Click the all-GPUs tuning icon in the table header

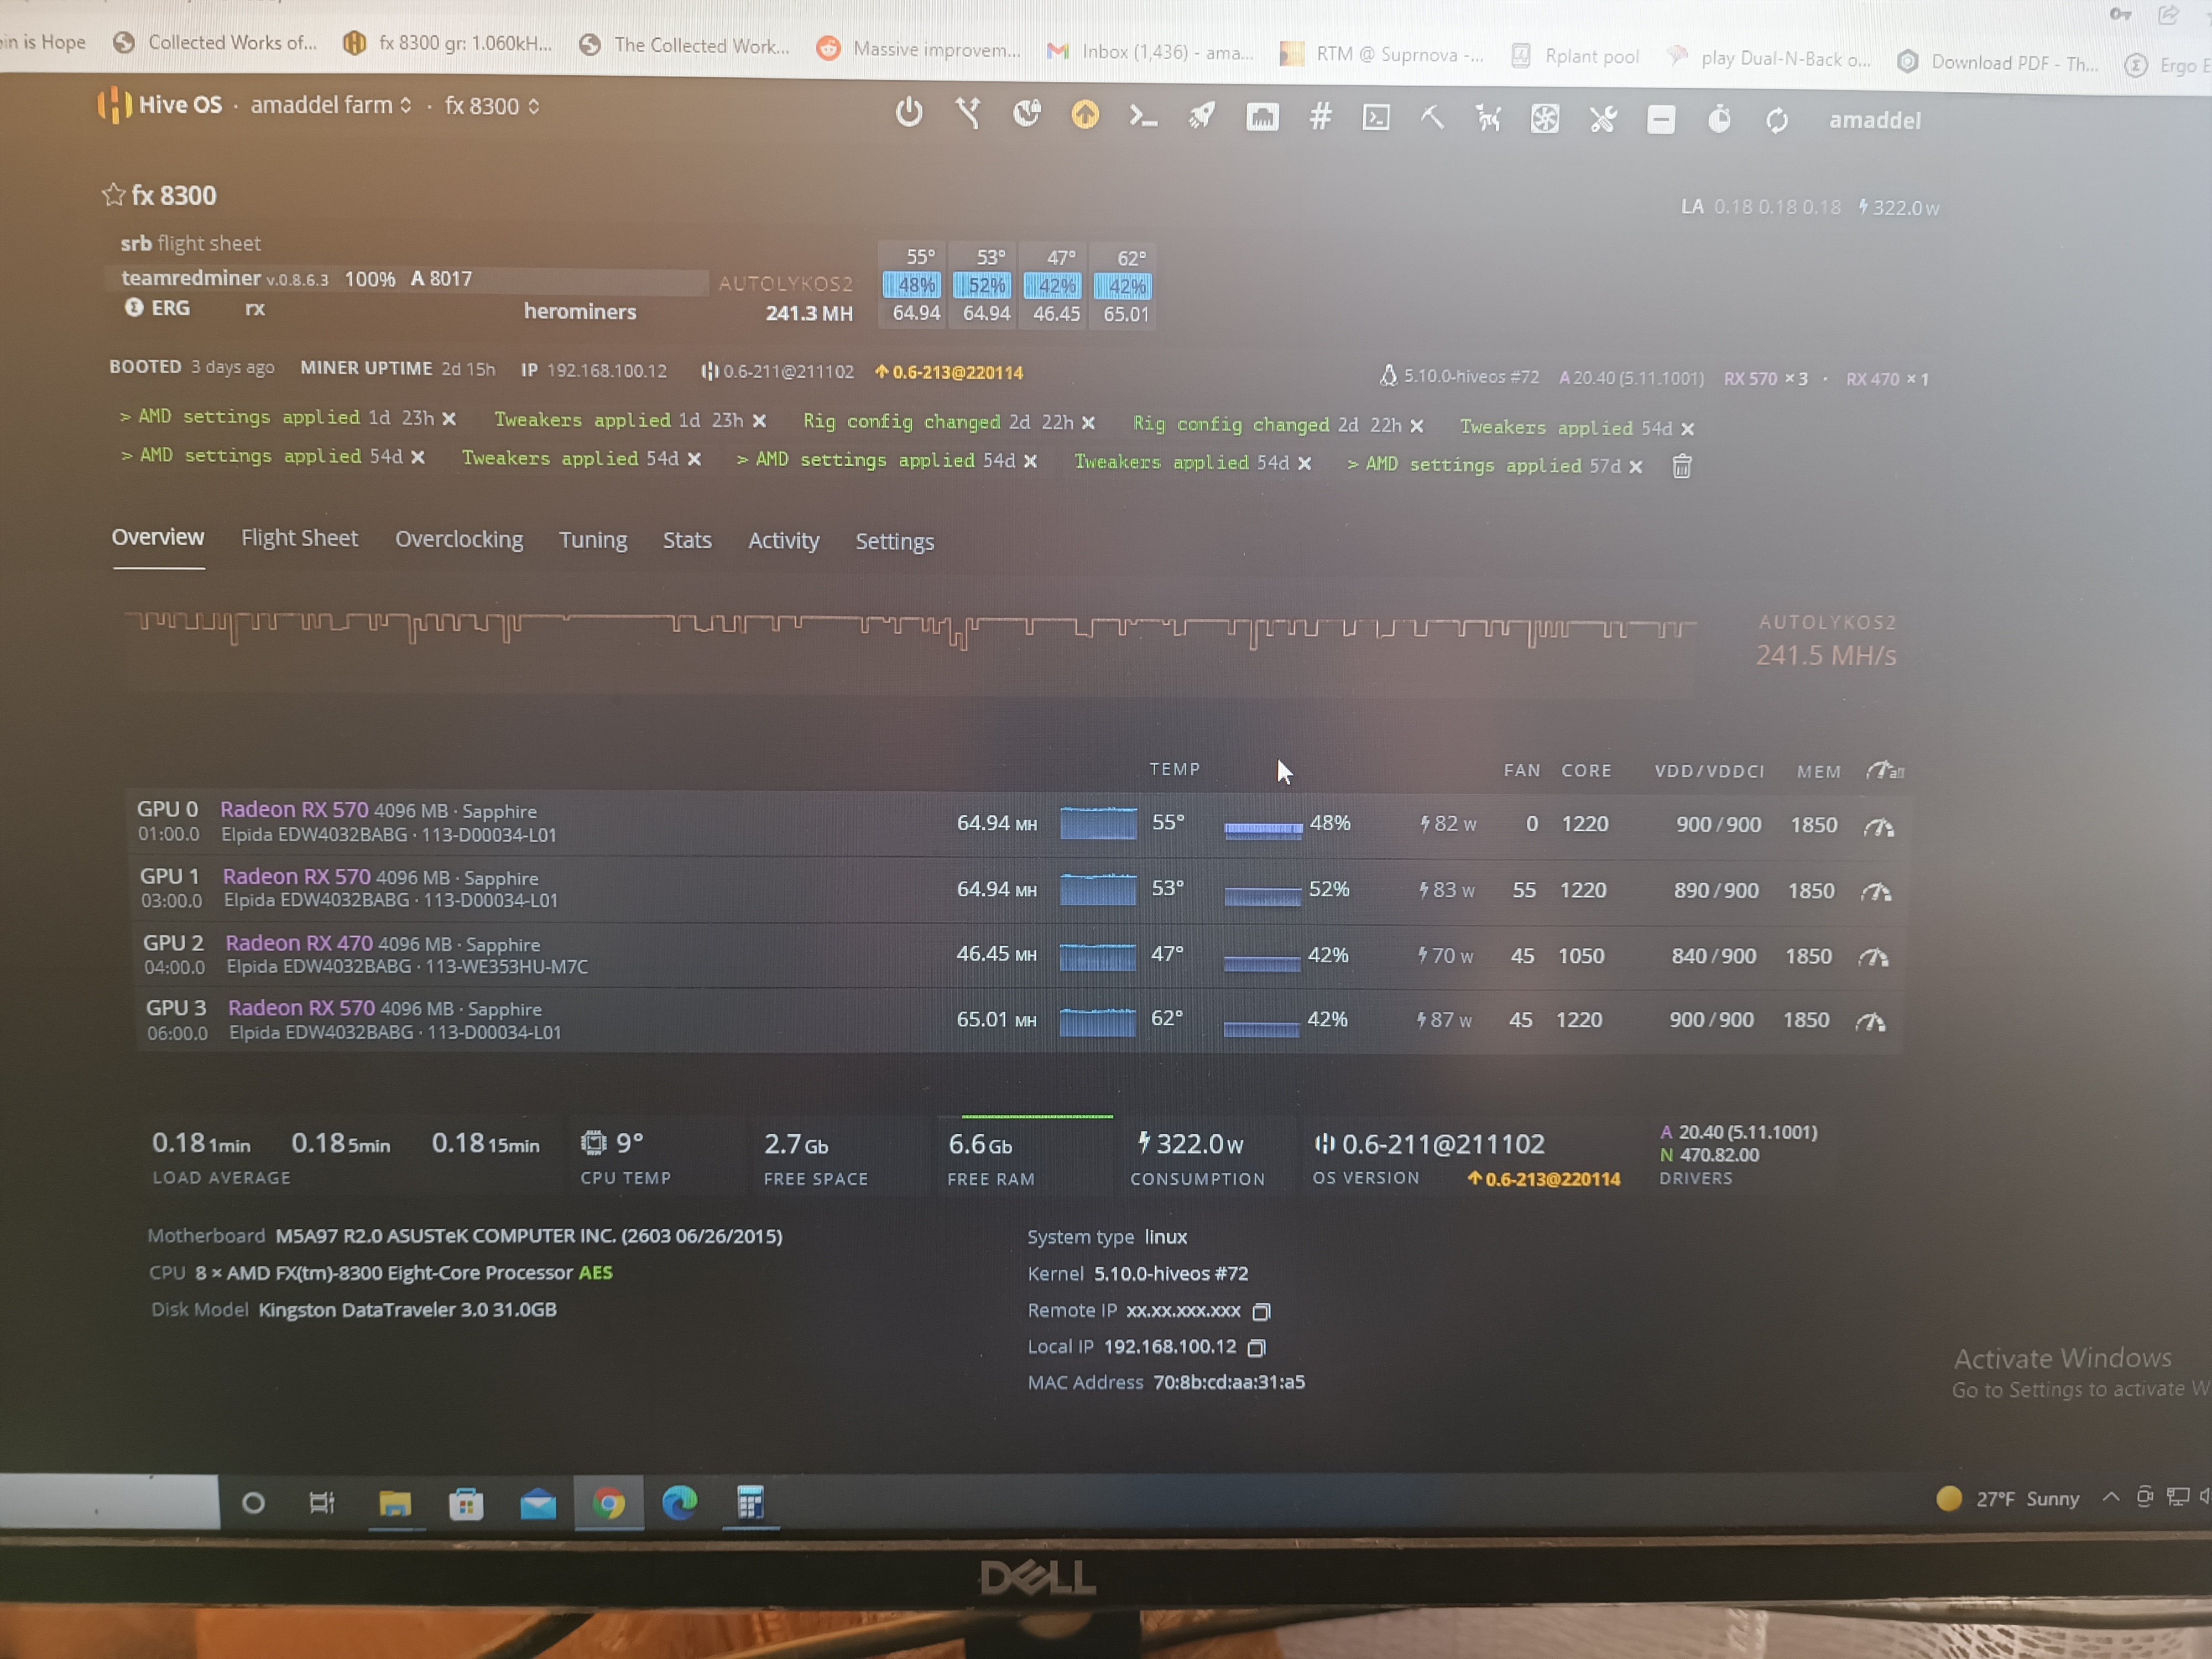point(1885,770)
